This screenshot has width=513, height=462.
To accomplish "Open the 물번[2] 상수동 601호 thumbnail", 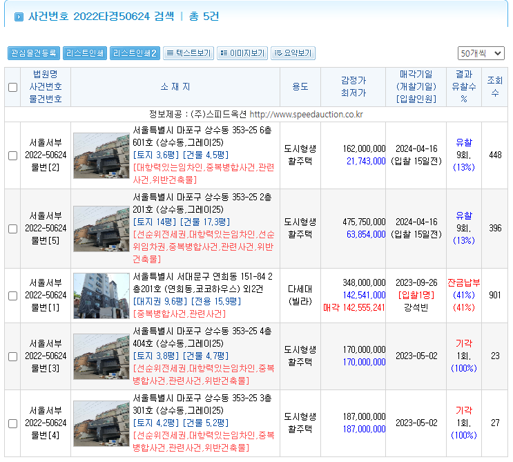I will [x=101, y=155].
